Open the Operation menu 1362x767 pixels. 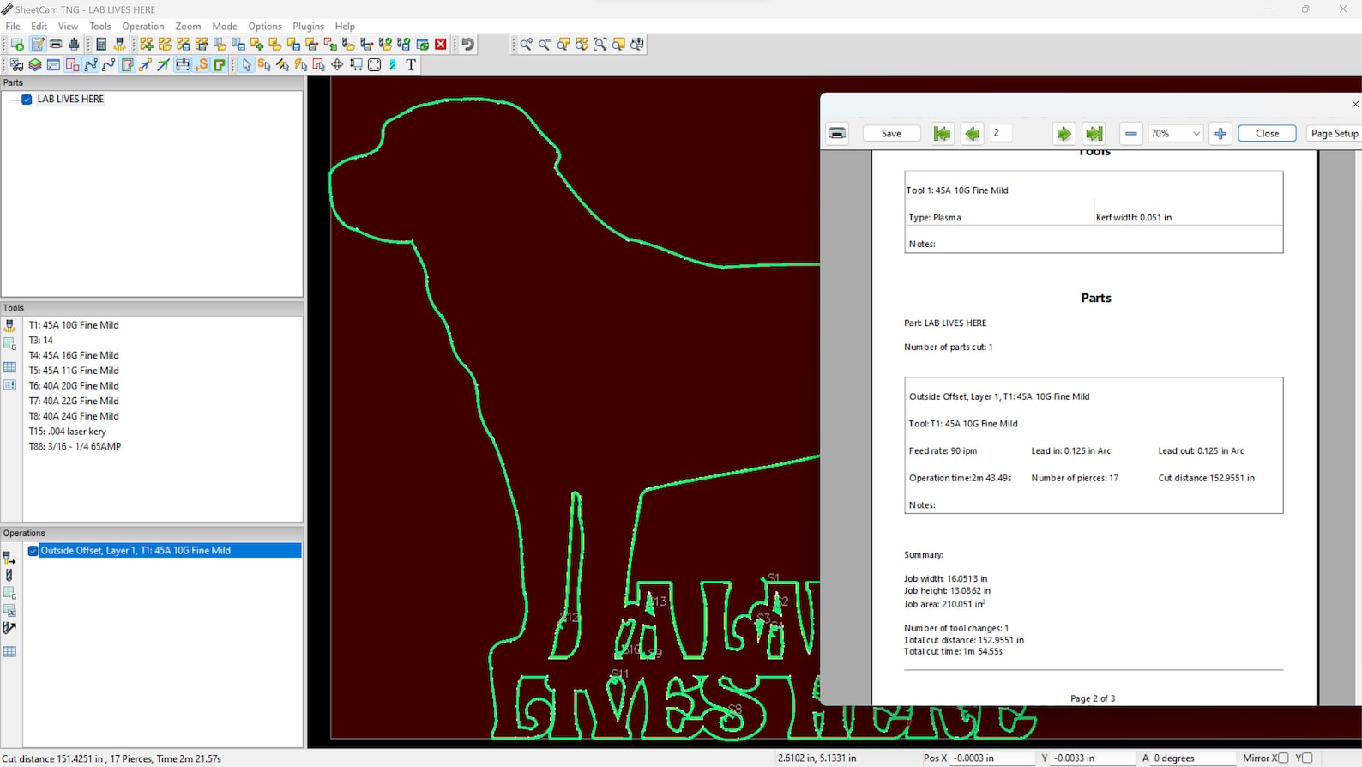coord(142,27)
